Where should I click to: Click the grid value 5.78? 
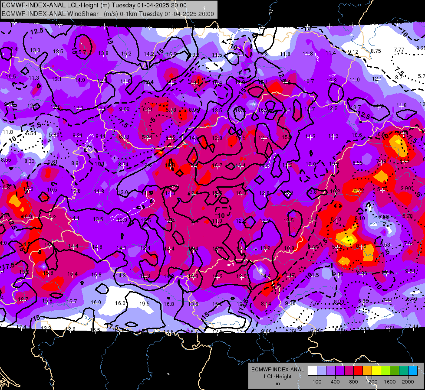tap(171, 110)
